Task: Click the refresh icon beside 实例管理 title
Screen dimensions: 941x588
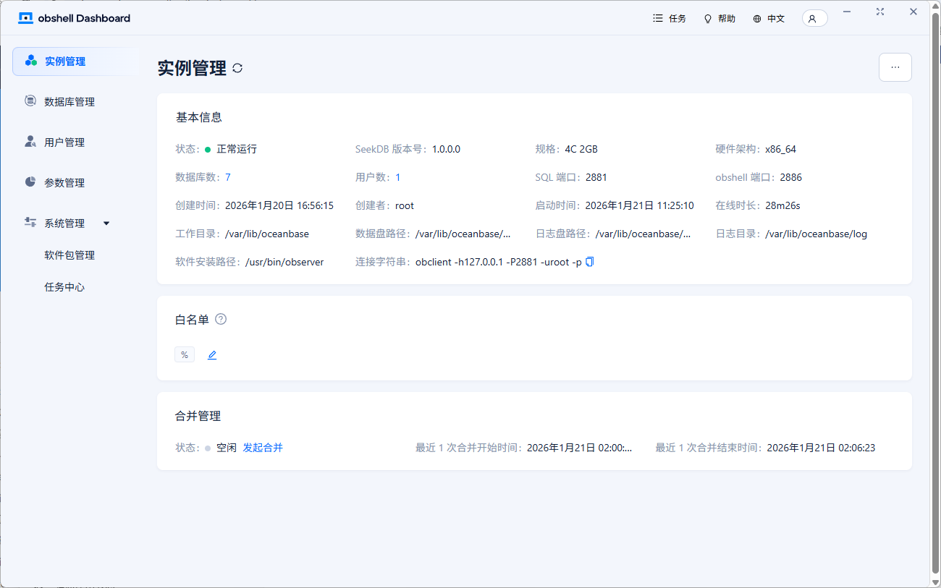Action: click(237, 68)
